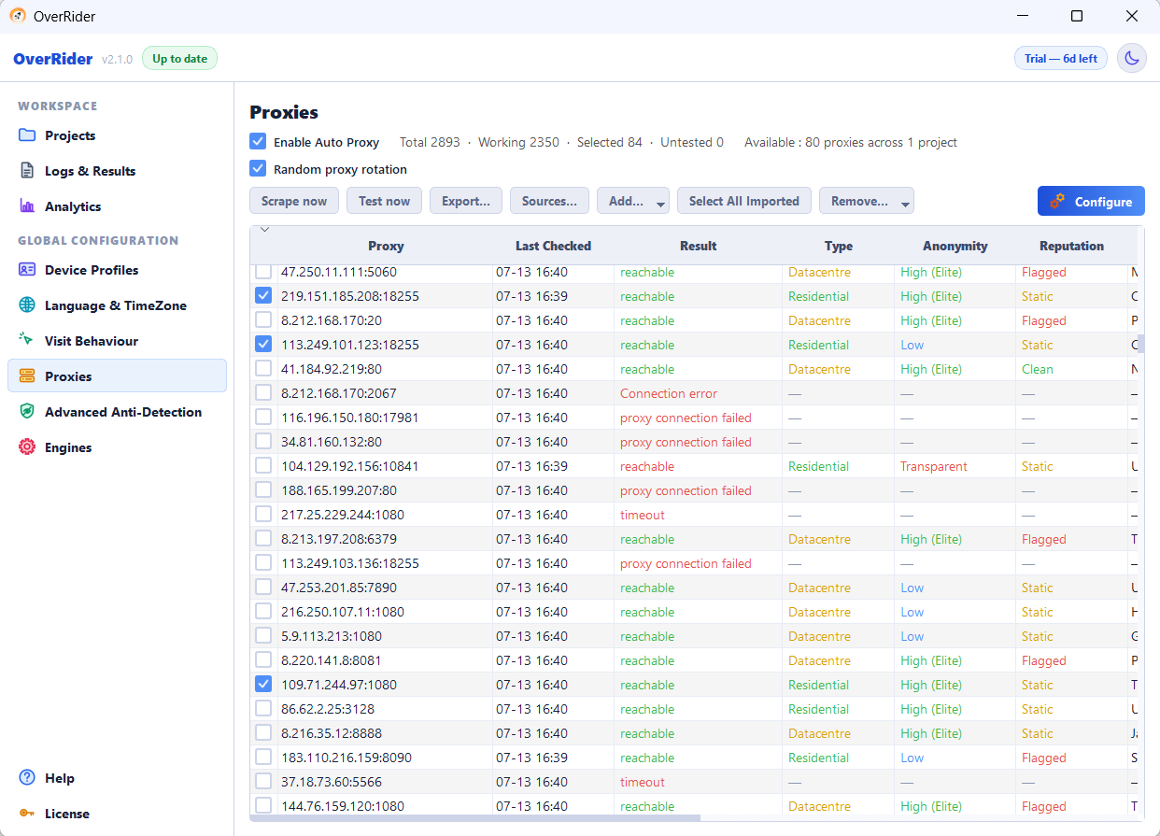
Task: Uncheck Enable Auto Proxy checkbox
Action: click(x=259, y=142)
